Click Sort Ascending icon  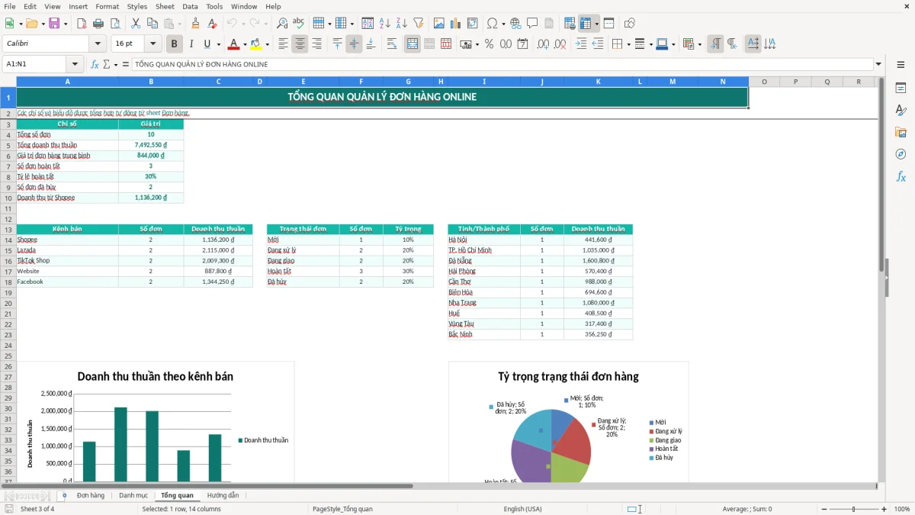click(x=384, y=24)
